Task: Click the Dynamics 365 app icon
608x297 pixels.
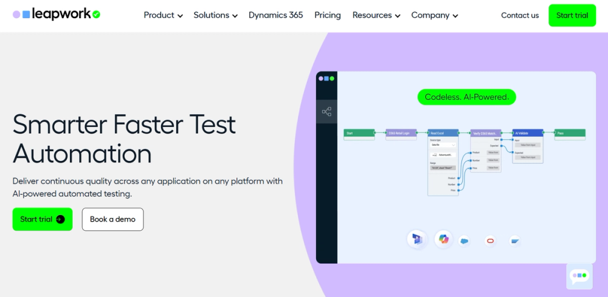Action: pos(417,239)
